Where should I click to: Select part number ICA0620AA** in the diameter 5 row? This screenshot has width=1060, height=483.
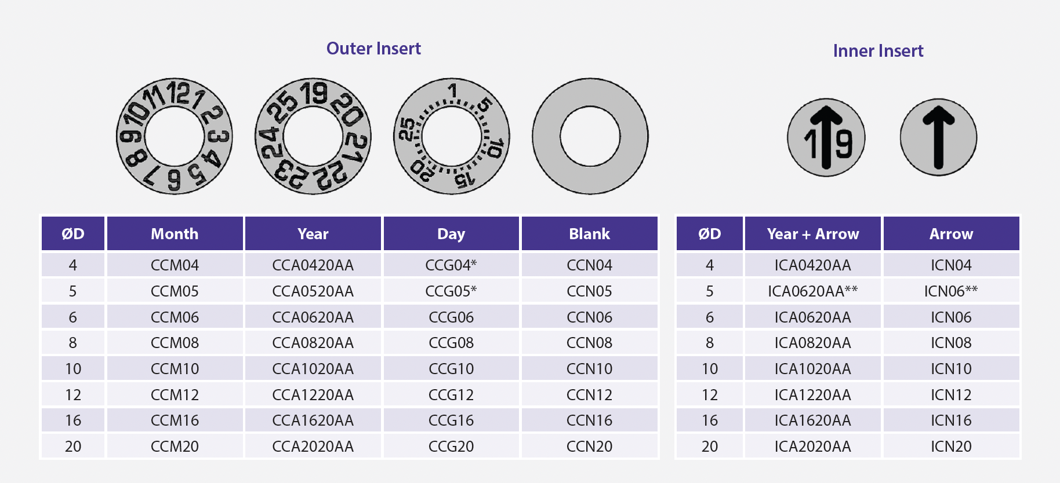pyautogui.click(x=813, y=291)
